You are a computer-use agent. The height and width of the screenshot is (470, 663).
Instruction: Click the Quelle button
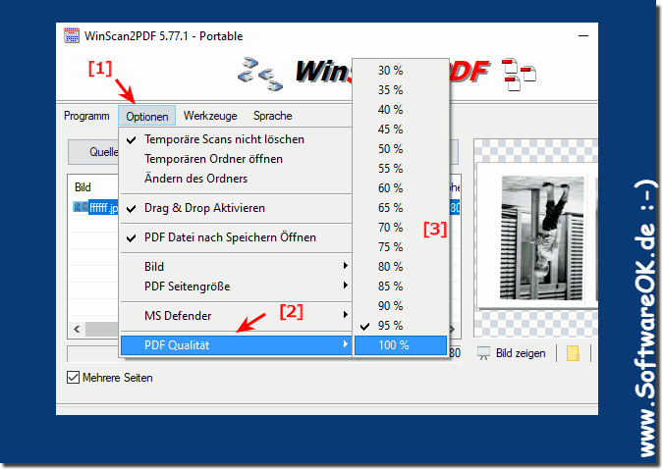[93, 152]
